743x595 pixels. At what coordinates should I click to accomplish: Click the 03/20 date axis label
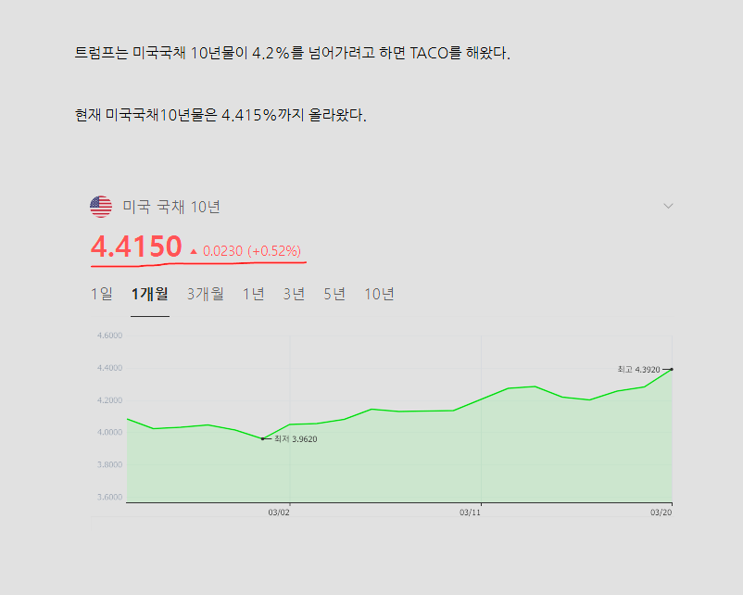661,512
